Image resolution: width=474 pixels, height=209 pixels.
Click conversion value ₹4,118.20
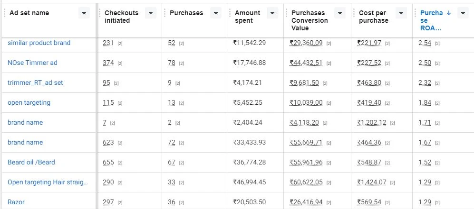pyautogui.click(x=304, y=123)
